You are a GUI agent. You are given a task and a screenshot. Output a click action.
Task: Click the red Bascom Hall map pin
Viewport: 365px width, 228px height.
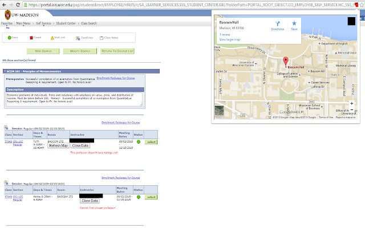coord(286,61)
